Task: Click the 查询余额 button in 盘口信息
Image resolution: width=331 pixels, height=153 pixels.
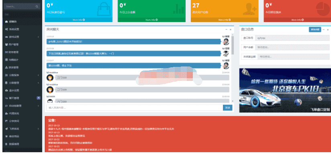Action: pos(315,30)
